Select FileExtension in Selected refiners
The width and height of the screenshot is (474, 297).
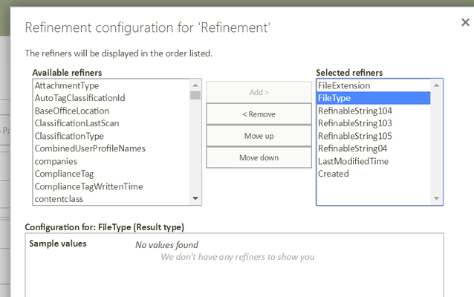point(374,85)
